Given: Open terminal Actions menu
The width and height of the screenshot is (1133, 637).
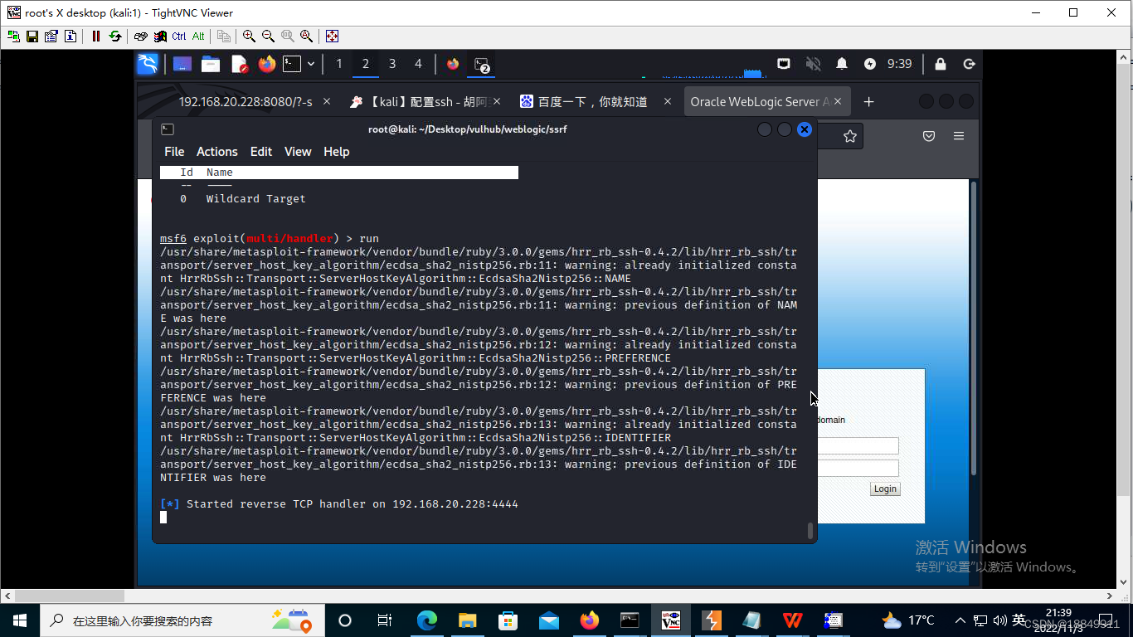Looking at the screenshot, I should (x=217, y=152).
